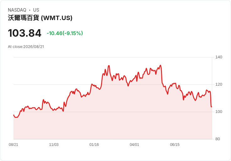Click the 120 y-axis value label
This screenshot has height=161, width=231.
[x=219, y=84]
